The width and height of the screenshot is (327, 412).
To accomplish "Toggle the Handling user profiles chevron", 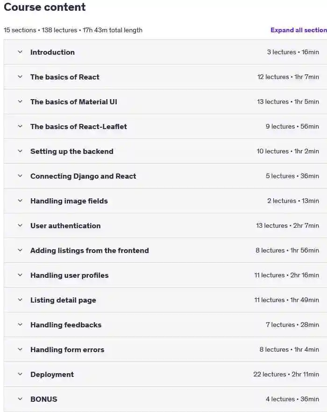I will [x=20, y=275].
